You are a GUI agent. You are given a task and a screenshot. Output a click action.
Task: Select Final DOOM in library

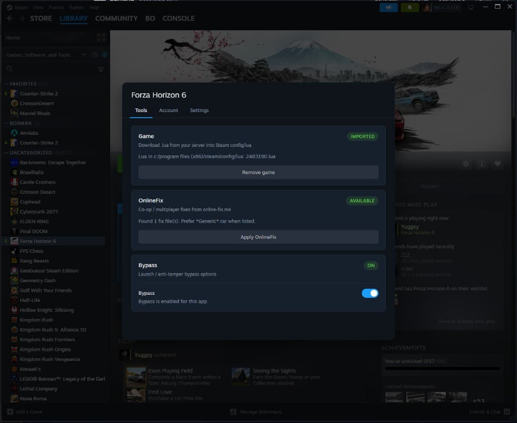(x=34, y=231)
